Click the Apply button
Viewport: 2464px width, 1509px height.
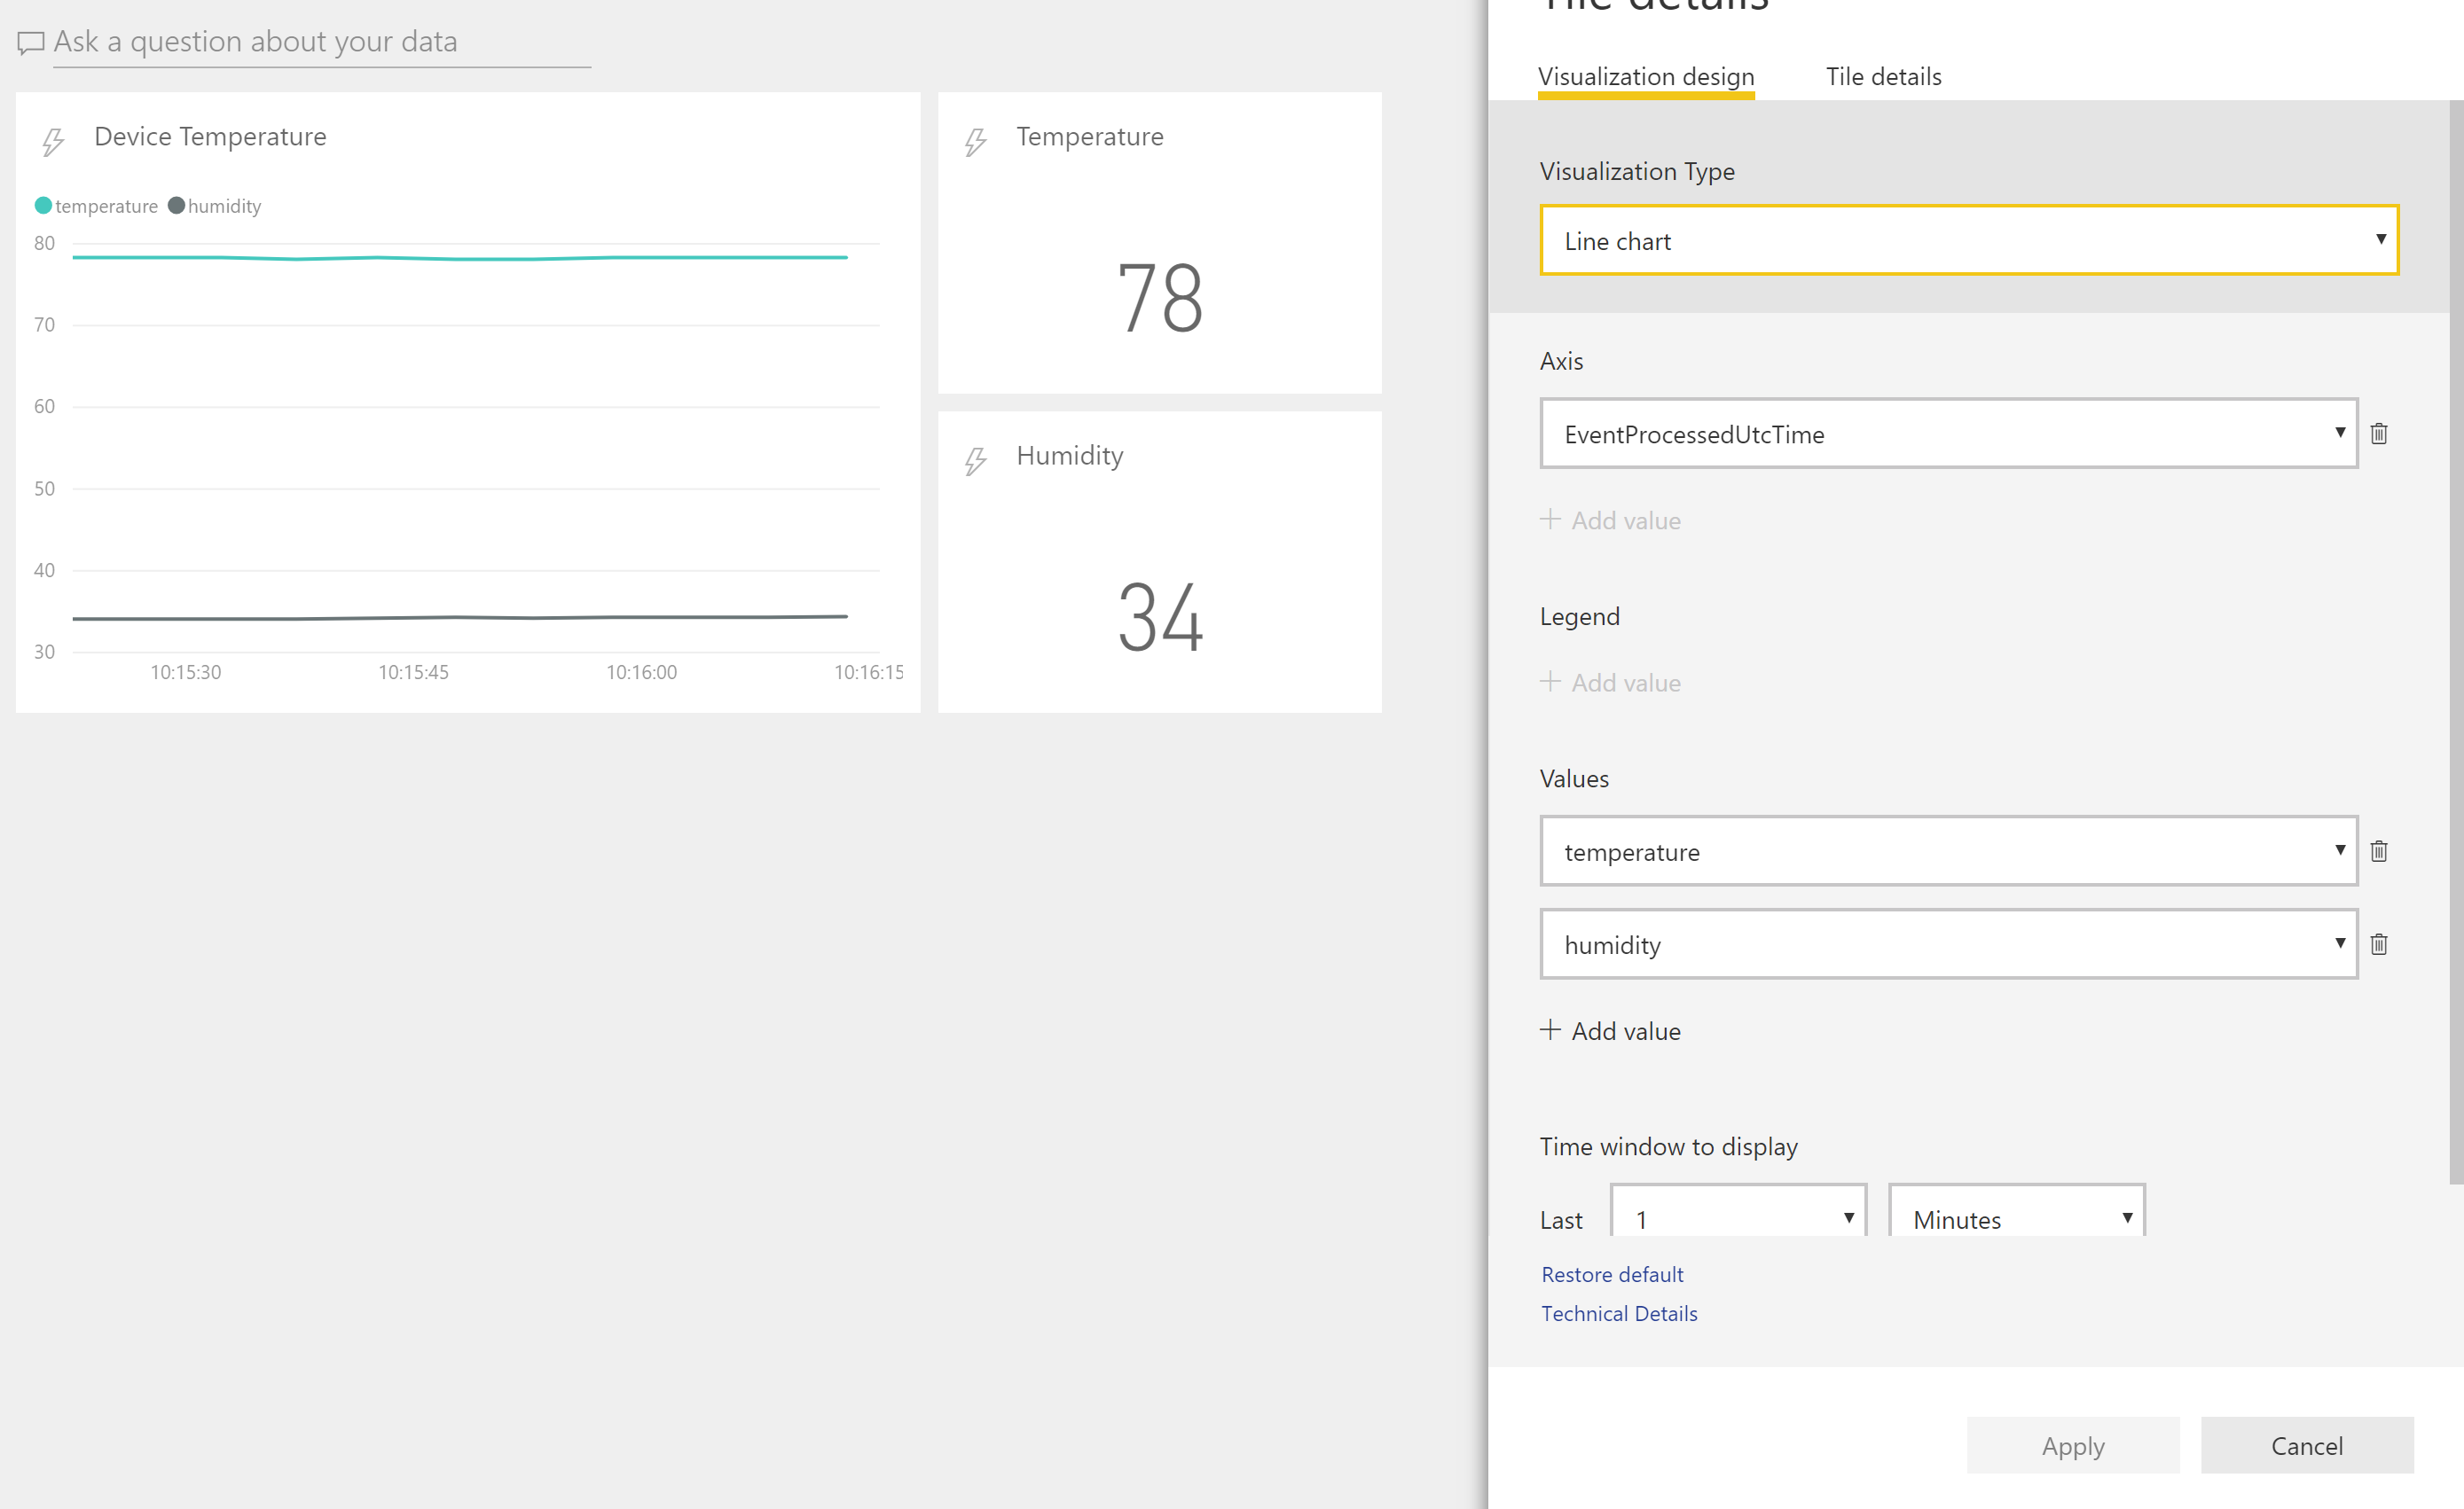[x=2073, y=1445]
